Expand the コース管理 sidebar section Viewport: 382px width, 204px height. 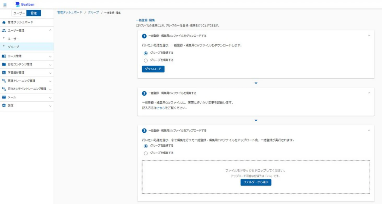[50, 56]
